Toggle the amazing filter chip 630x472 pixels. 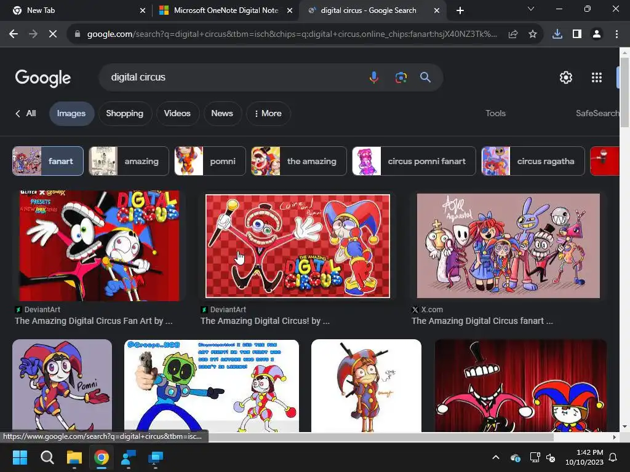[129, 161]
